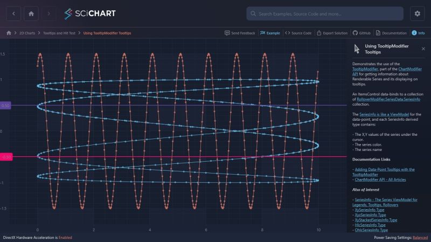Focus the Search Examples input field
The width and height of the screenshot is (431, 242).
[x=325, y=14]
